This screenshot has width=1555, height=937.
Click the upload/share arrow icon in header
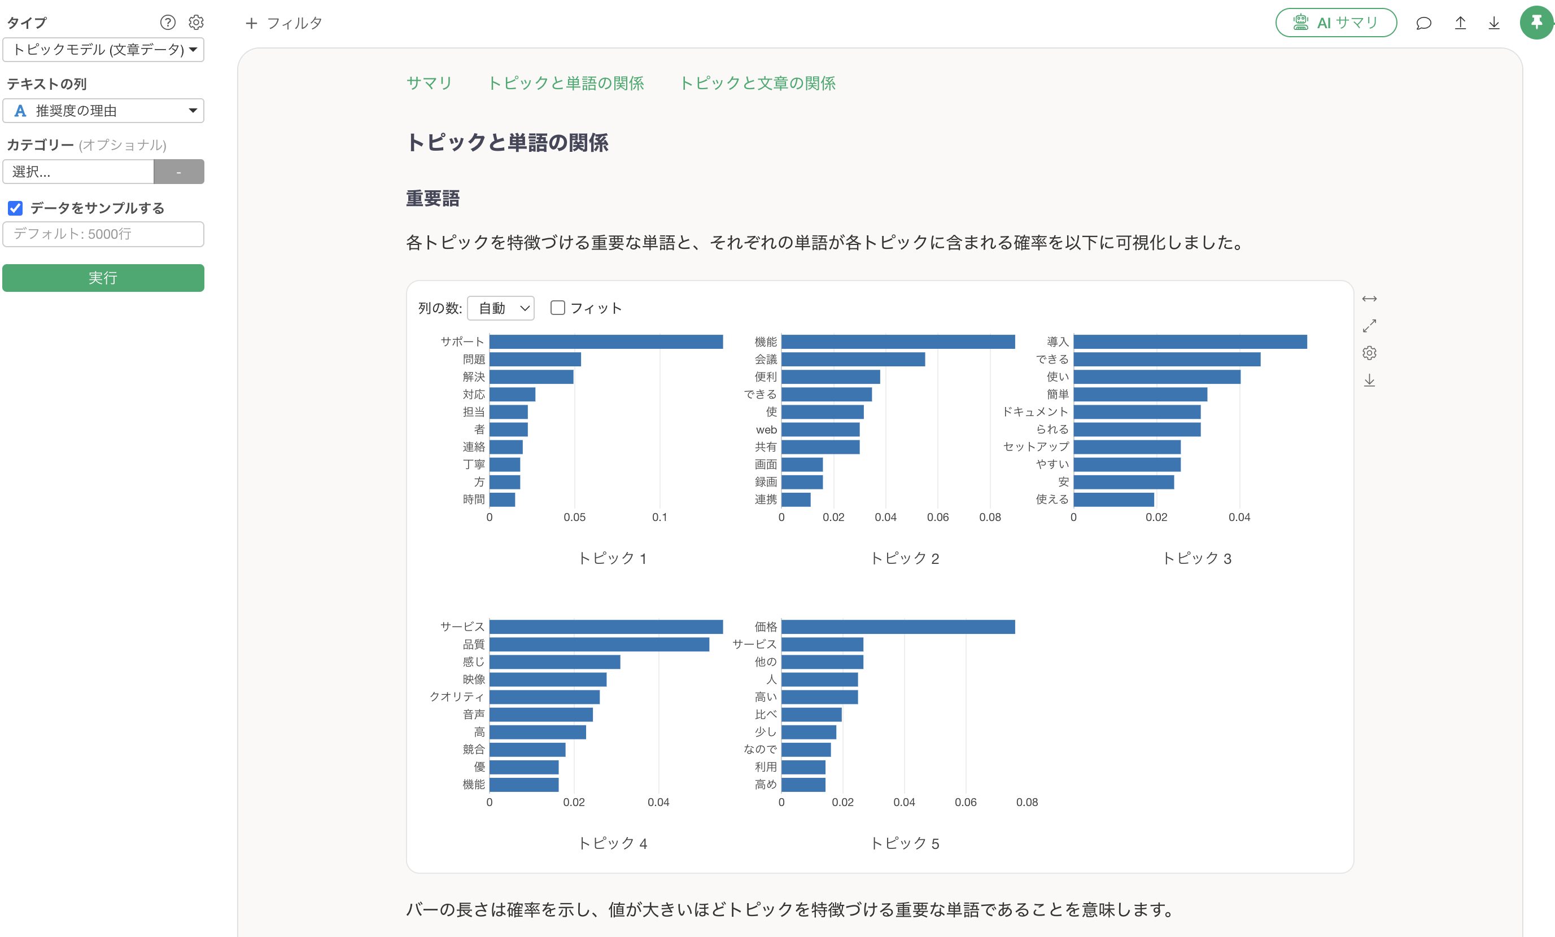pyautogui.click(x=1460, y=23)
